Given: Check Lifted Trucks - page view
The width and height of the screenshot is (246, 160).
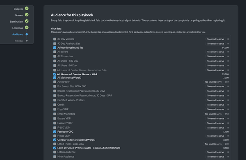Looking at the screenshot, I should coord(55,144).
